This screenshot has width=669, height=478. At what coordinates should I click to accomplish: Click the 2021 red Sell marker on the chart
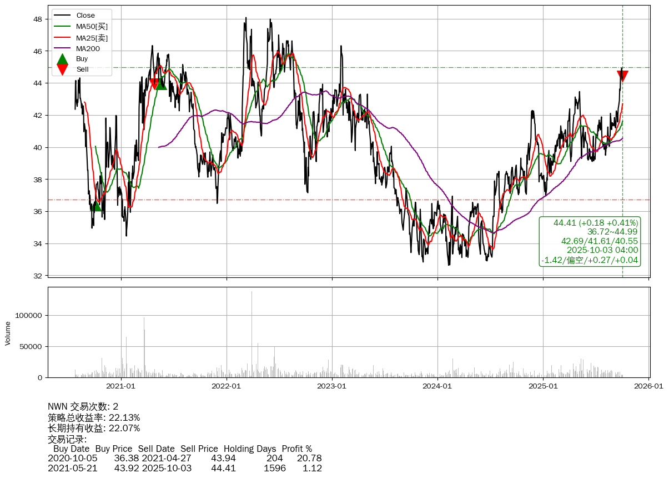tap(155, 84)
